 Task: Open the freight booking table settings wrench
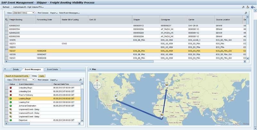[246, 13]
